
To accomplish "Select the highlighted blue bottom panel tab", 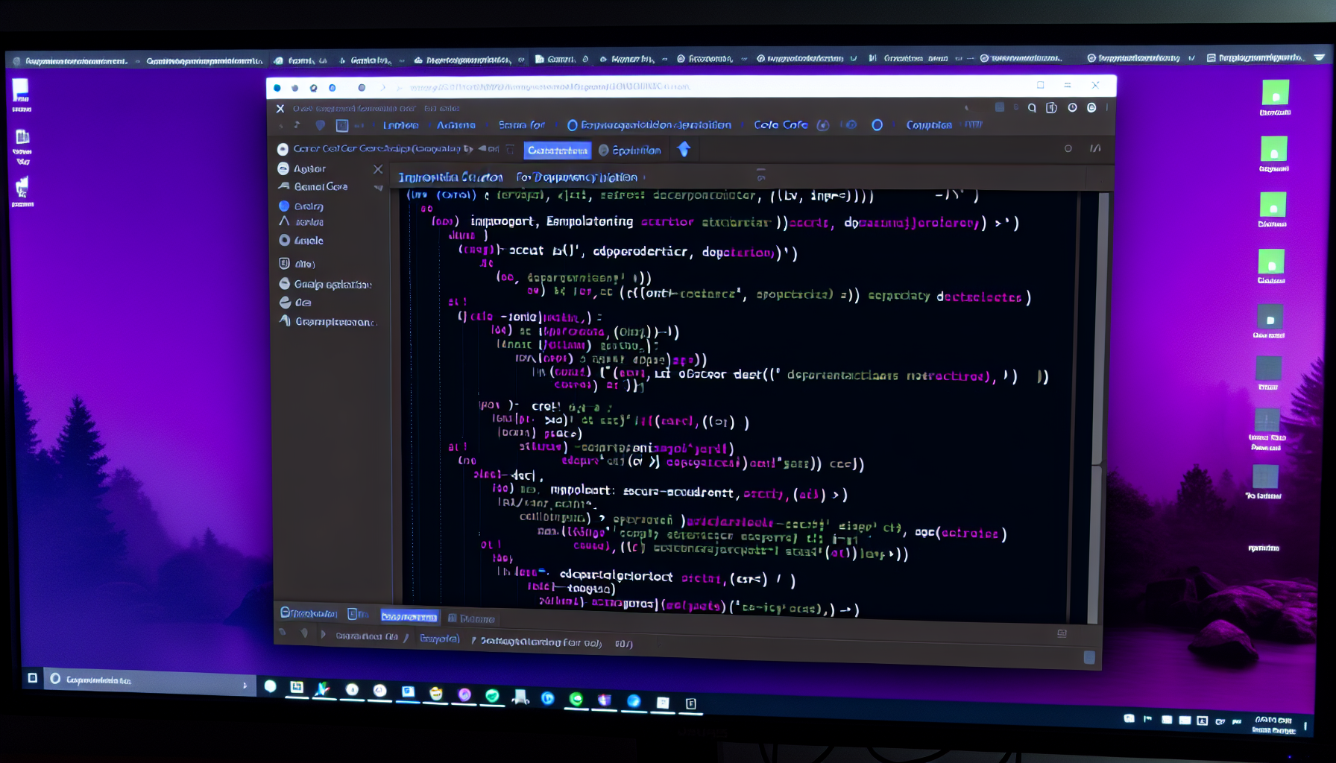I will pos(409,616).
